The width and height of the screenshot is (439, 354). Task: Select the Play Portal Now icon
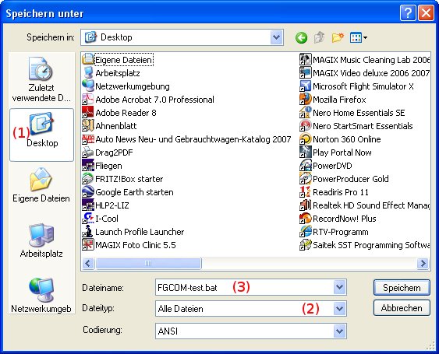(x=305, y=152)
